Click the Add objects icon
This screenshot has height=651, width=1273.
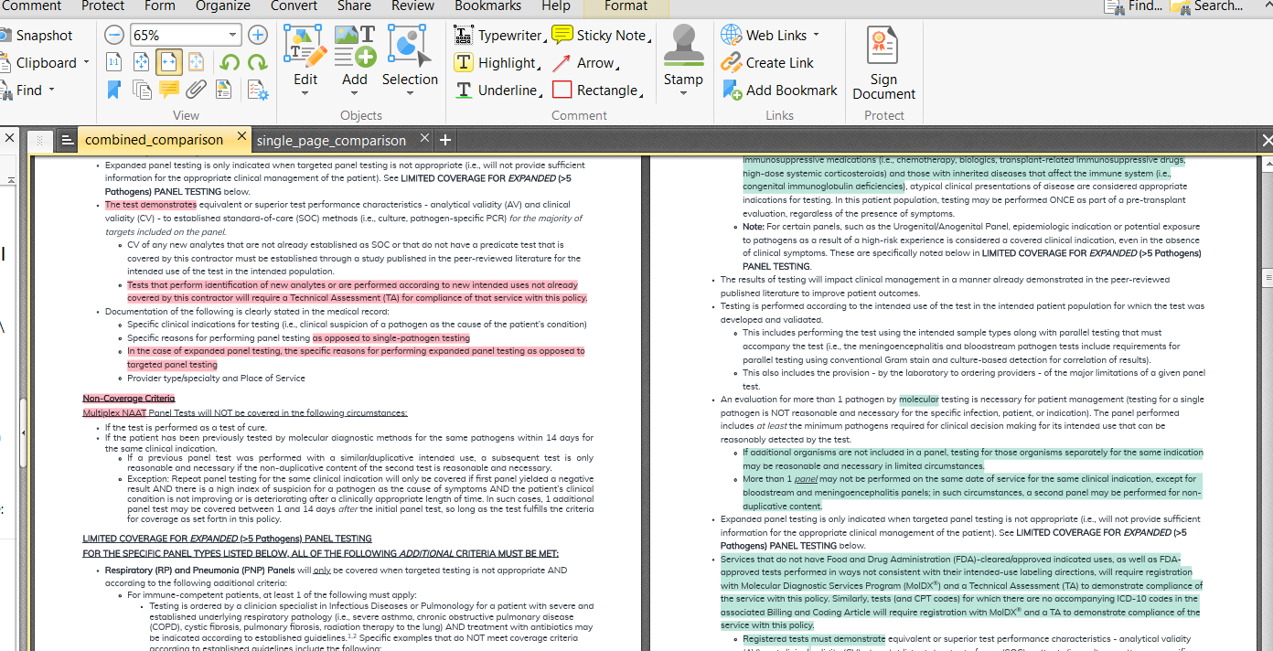pos(355,47)
